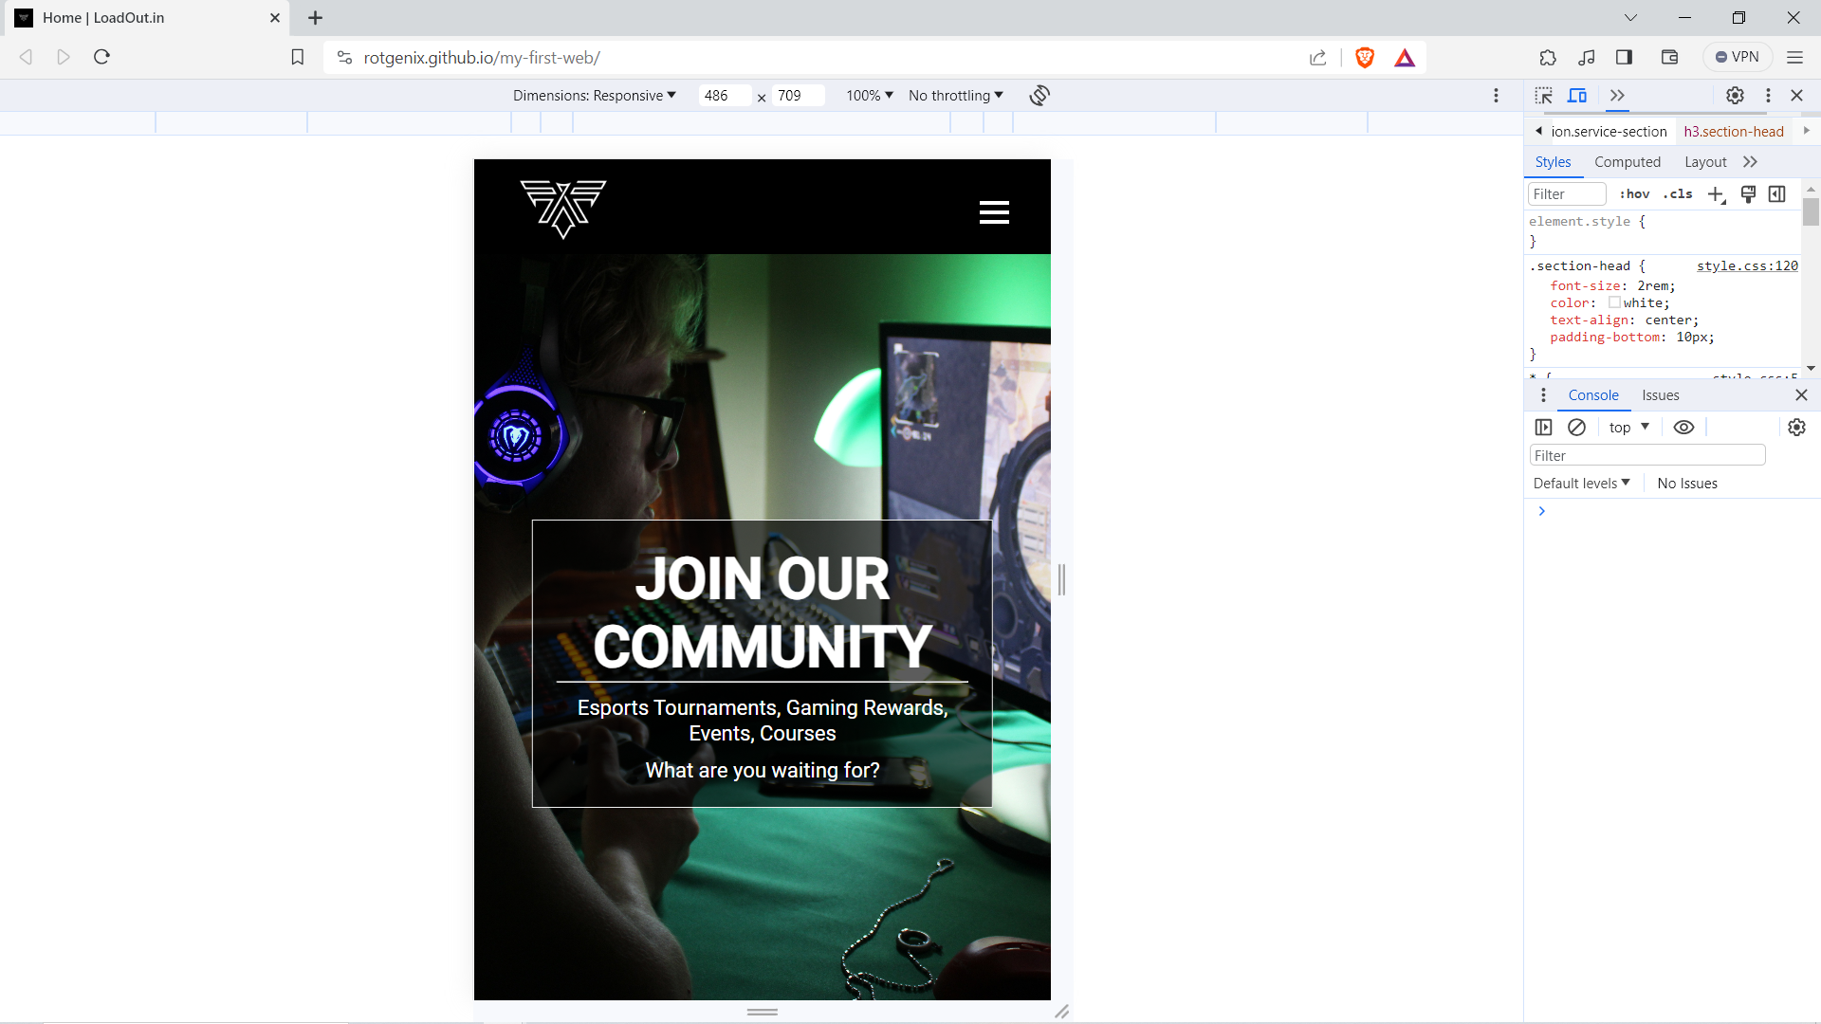
Task: Open the Brave Wallet icon
Action: [1670, 58]
